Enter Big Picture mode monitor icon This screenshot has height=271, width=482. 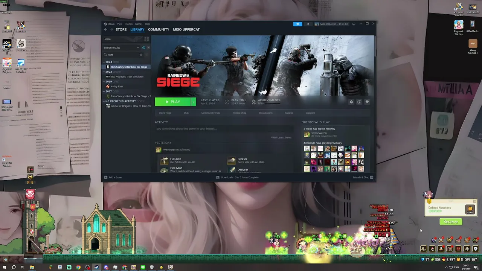click(x=354, y=24)
